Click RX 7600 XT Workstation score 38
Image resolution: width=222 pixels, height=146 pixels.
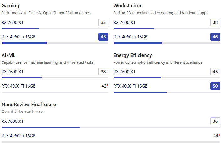(x=215, y=22)
